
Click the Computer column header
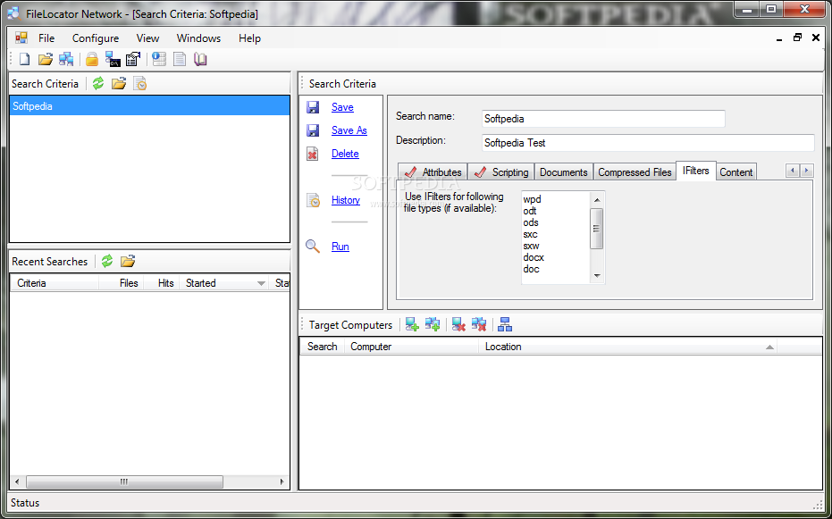[x=411, y=347]
